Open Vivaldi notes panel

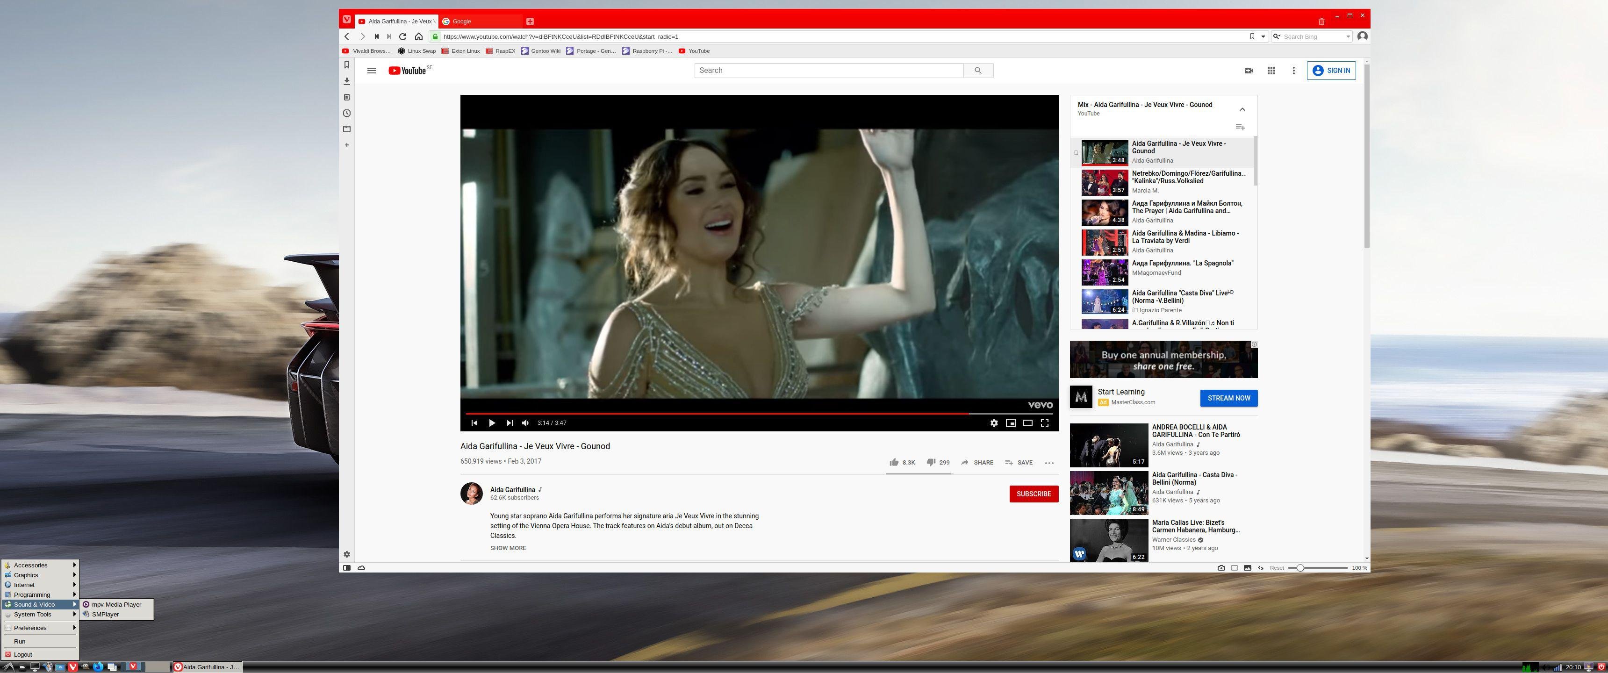(347, 97)
